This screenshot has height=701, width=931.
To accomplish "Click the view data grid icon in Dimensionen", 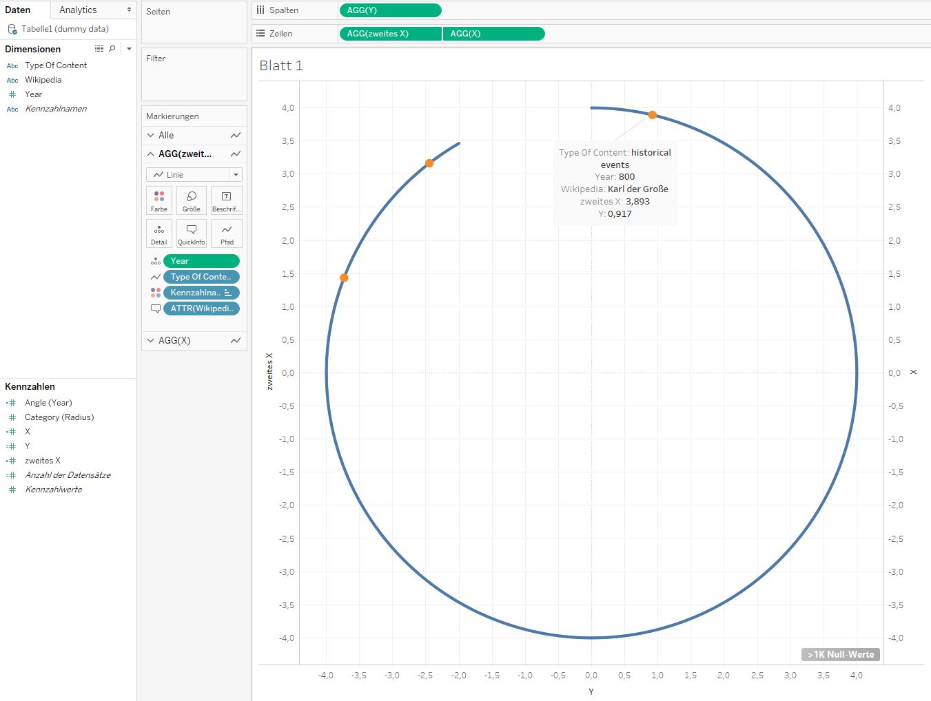I will 99,49.
